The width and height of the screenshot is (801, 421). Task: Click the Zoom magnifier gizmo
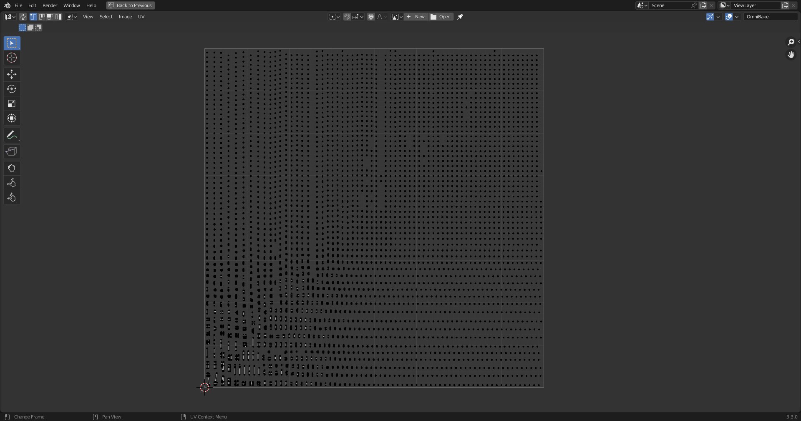click(x=791, y=42)
